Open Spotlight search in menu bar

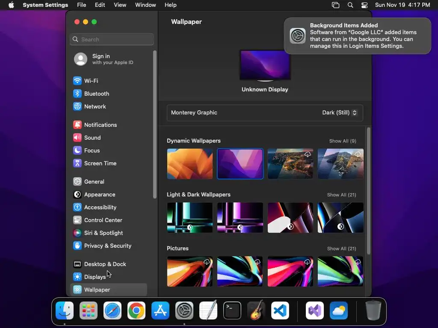click(350, 5)
